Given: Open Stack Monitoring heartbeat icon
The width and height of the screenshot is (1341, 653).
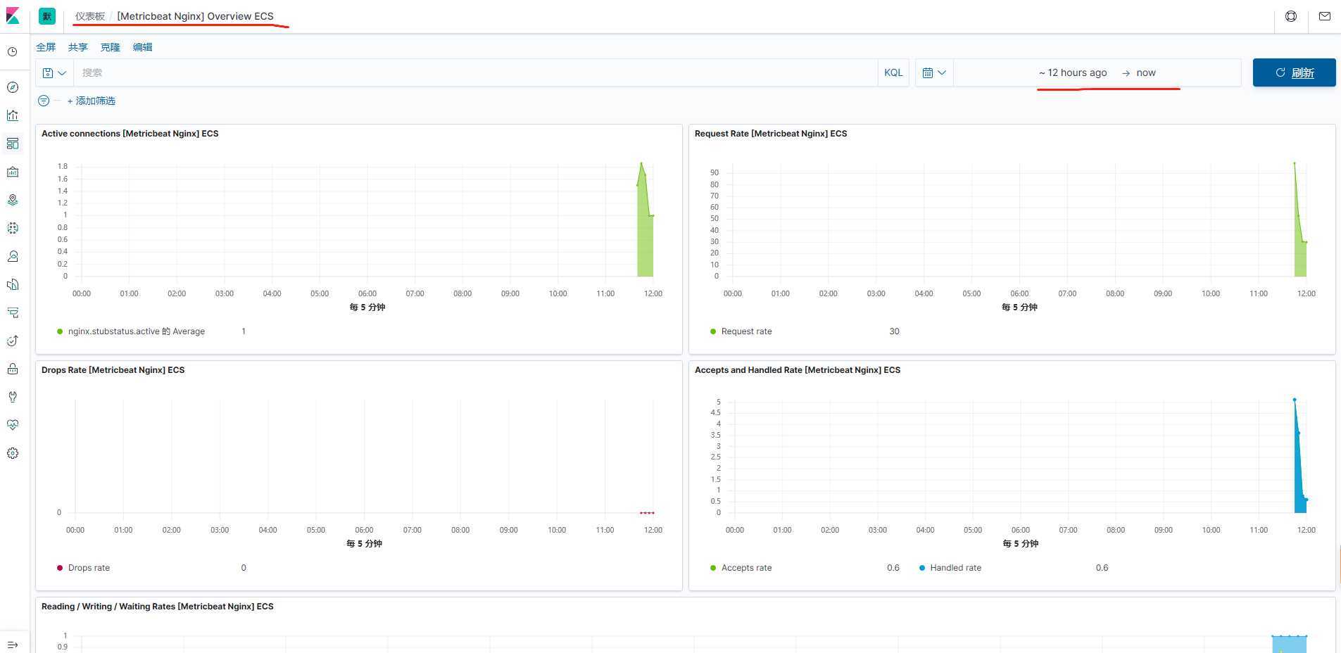Looking at the screenshot, I should click(x=13, y=425).
